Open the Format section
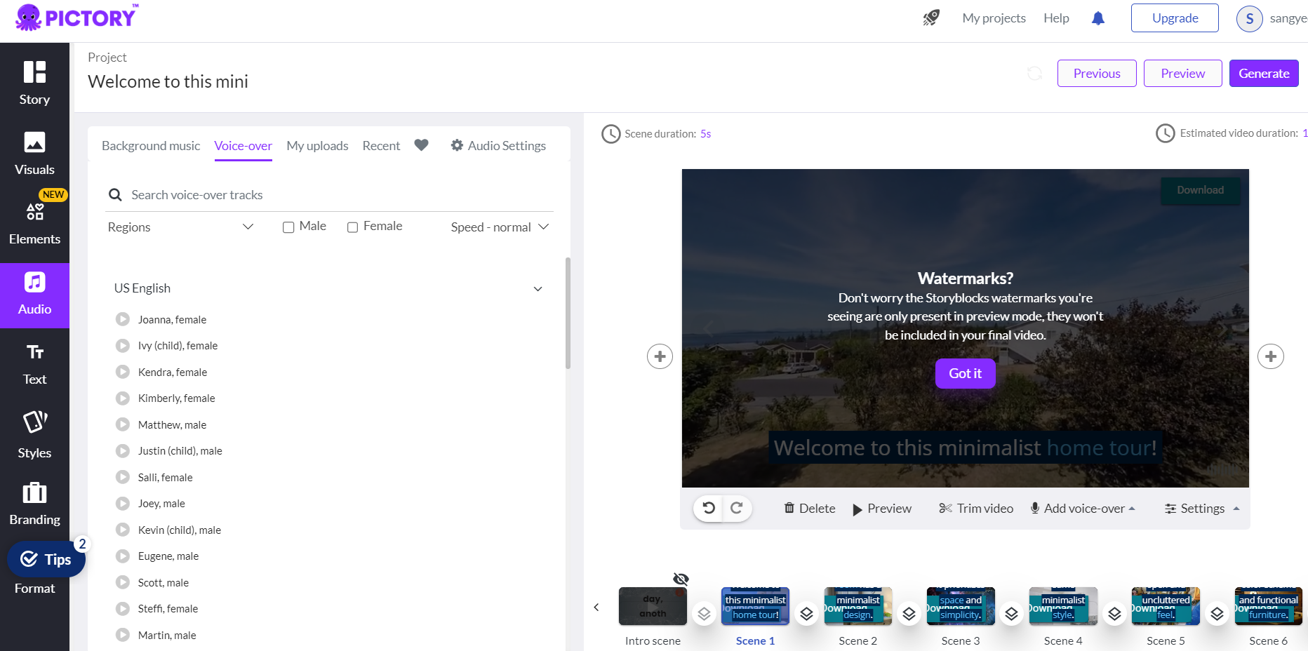 click(34, 588)
